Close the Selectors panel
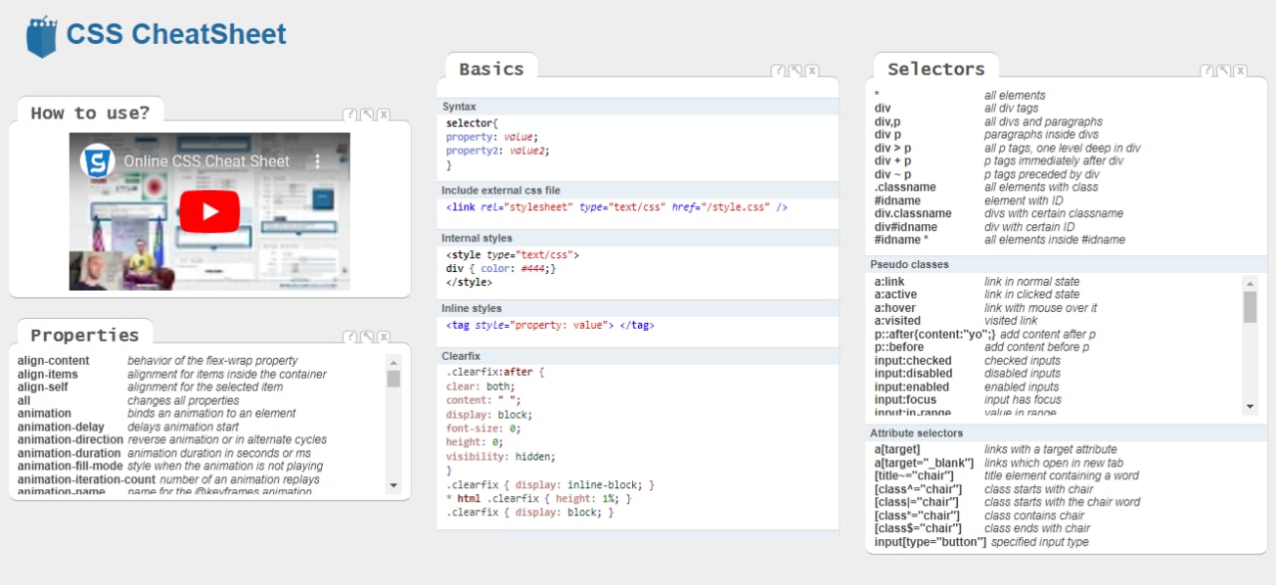The image size is (1276, 585). [x=1241, y=72]
